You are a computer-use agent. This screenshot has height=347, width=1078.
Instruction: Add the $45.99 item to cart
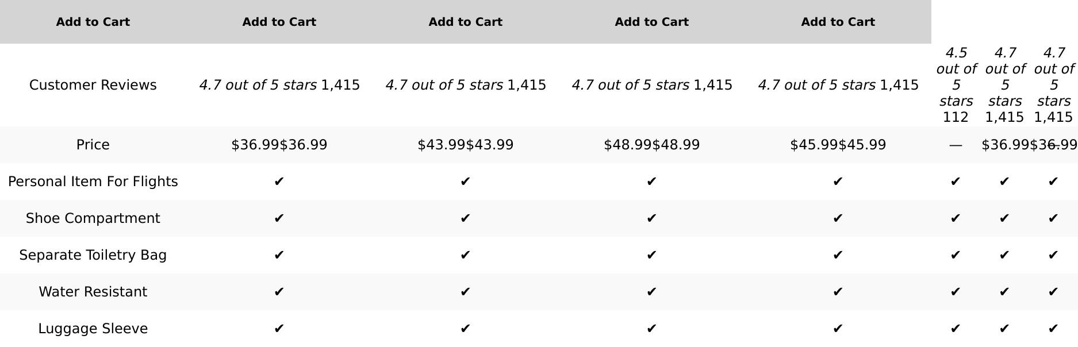pyautogui.click(x=838, y=22)
